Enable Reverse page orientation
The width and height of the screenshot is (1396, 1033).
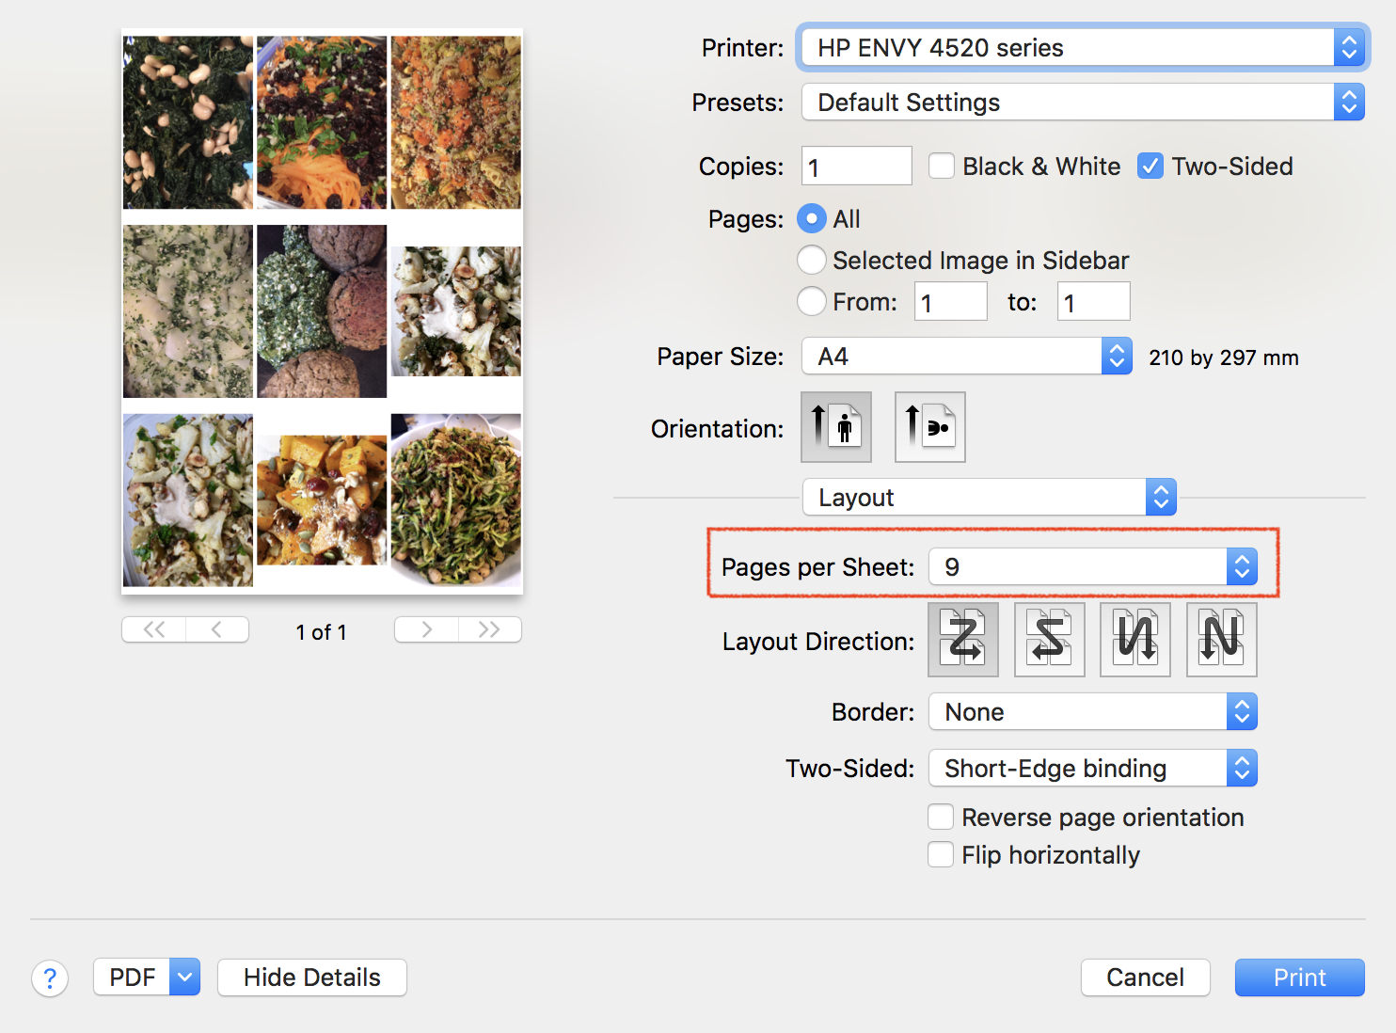click(x=941, y=817)
